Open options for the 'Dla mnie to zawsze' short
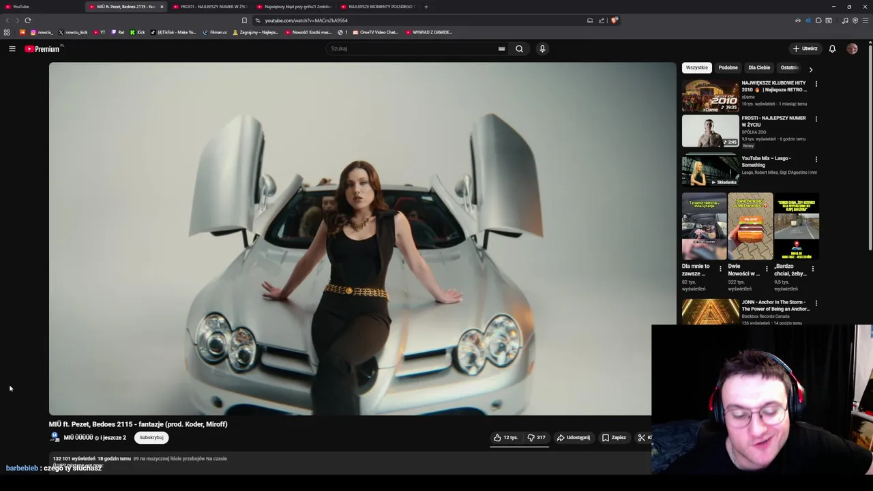The height and width of the screenshot is (491, 873). click(720, 269)
